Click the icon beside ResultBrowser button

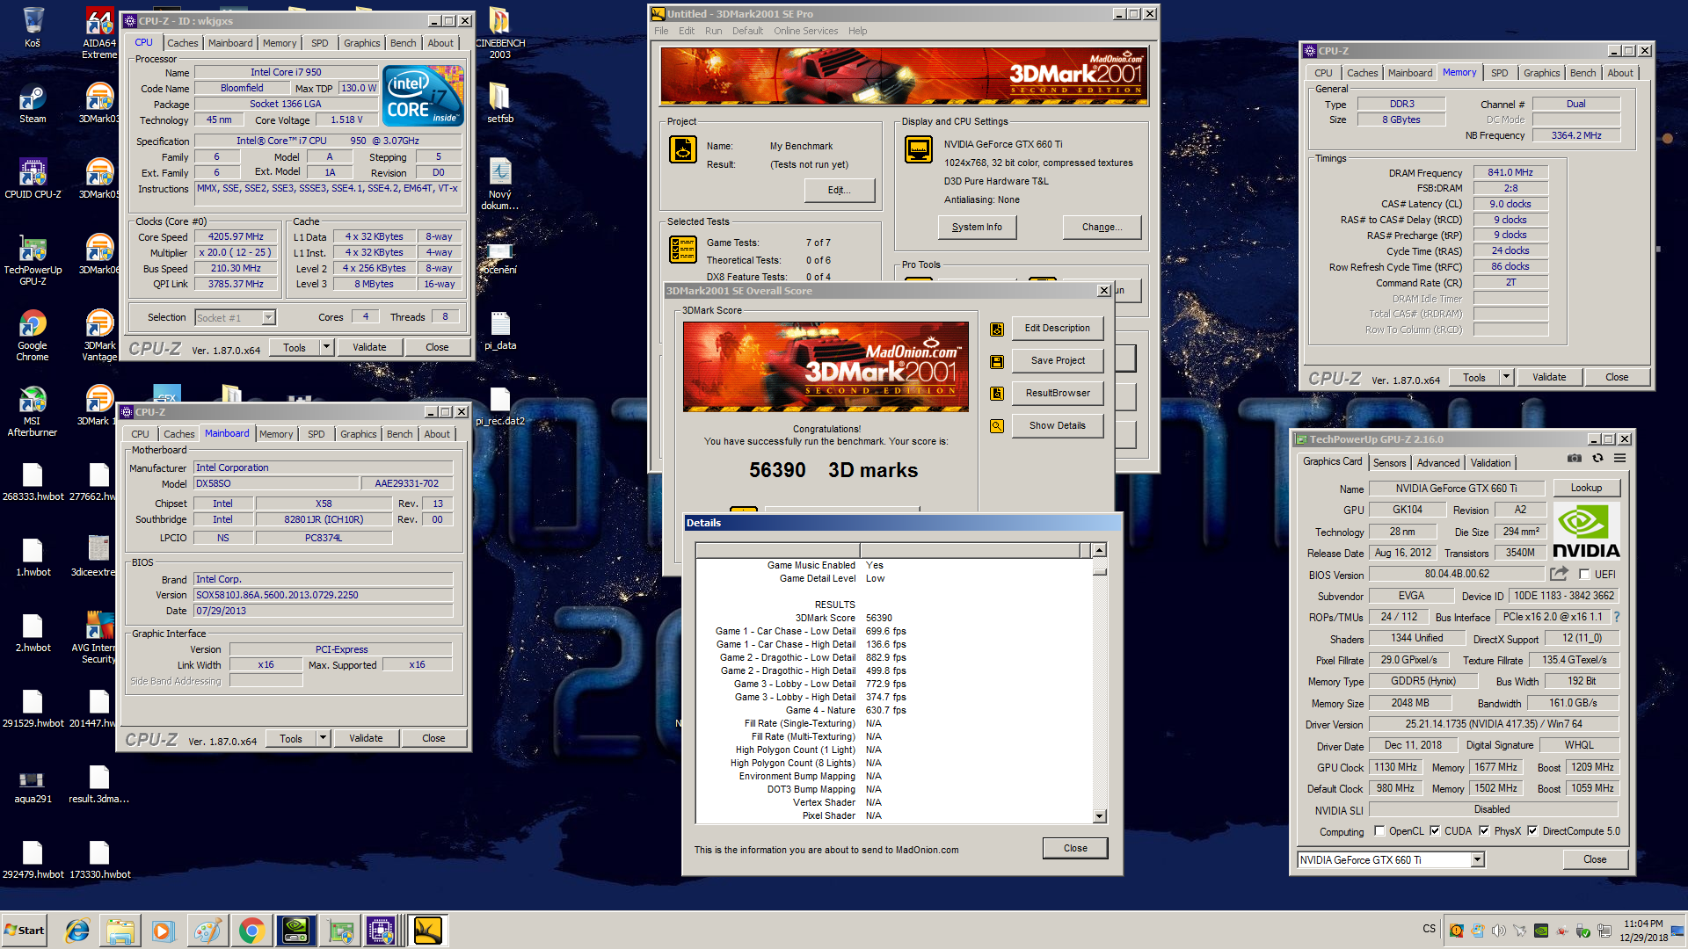point(996,394)
